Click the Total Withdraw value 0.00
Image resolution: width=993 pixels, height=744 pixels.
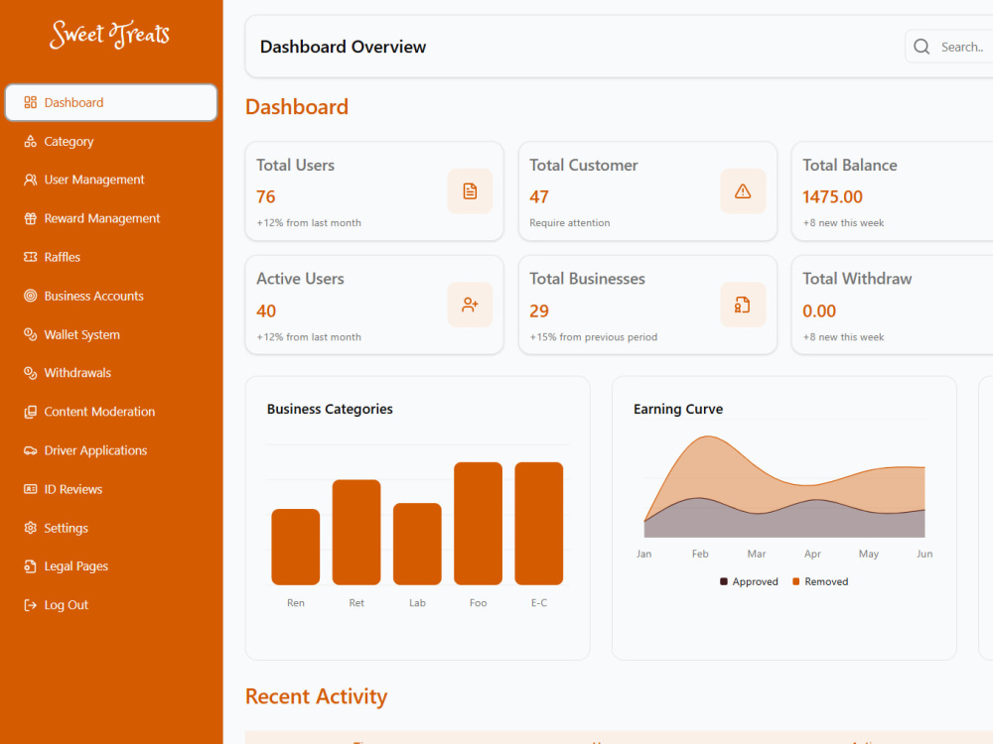click(x=819, y=310)
